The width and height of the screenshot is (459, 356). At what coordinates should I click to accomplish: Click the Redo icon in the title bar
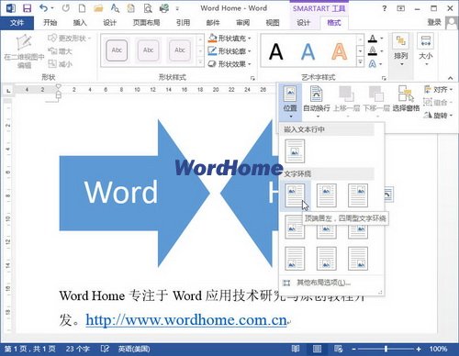[66, 8]
